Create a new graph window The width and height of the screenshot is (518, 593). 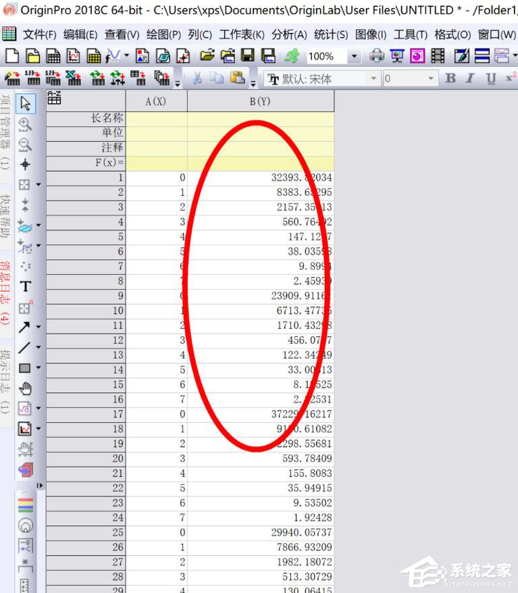pyautogui.click(x=74, y=56)
